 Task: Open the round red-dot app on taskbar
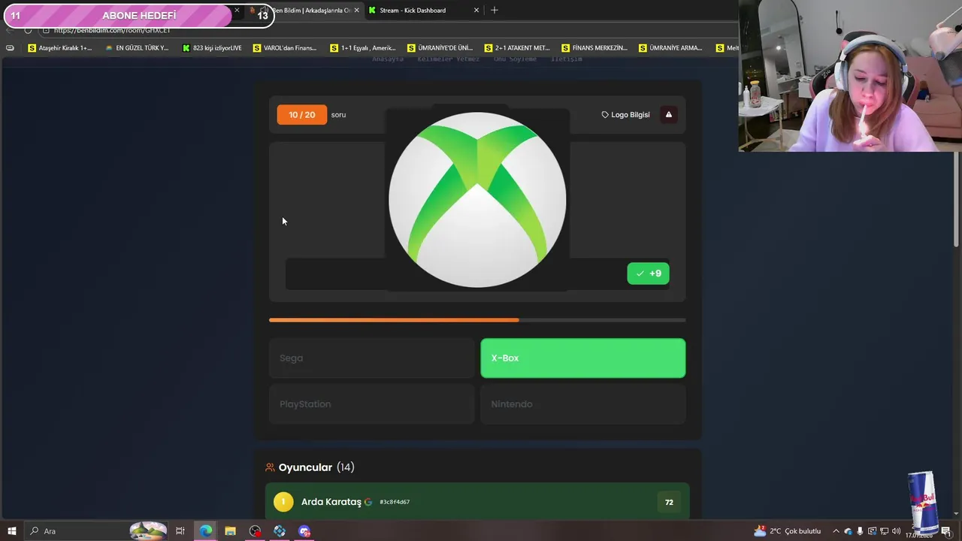pos(255,531)
